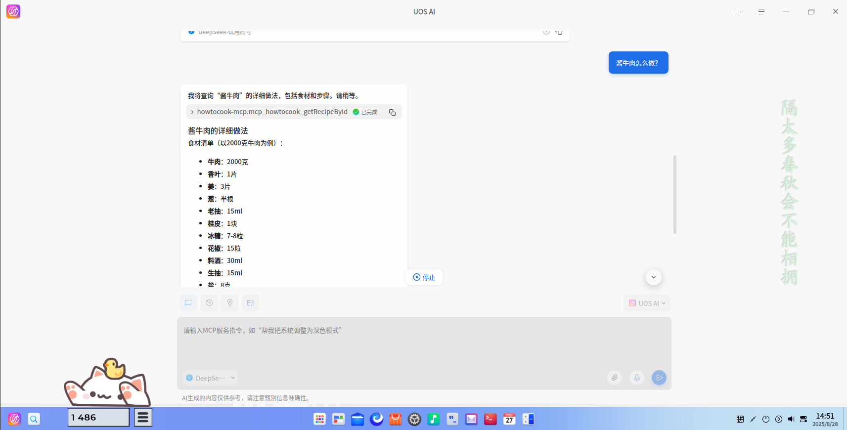This screenshot has width=847, height=430.
Task: Click the heading '酱牛肉的详细做法'
Action: coord(218,131)
